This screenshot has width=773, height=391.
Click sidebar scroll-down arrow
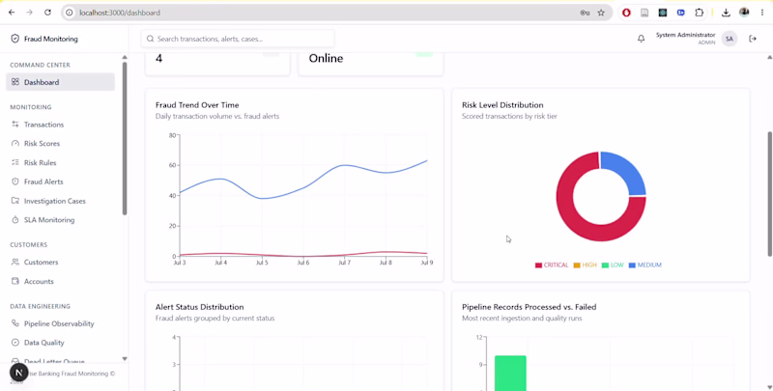[x=125, y=359]
